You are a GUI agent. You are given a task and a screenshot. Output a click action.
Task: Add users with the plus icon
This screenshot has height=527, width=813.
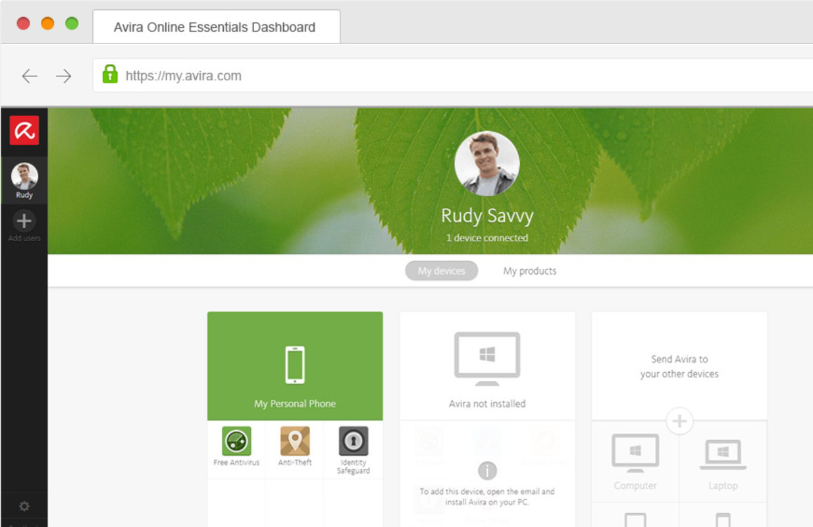24,220
